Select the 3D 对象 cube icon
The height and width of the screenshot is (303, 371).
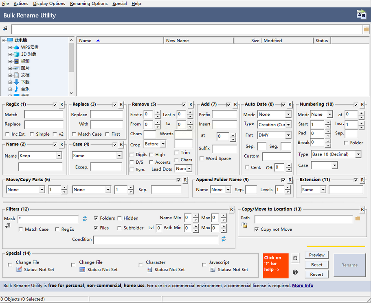[17, 54]
